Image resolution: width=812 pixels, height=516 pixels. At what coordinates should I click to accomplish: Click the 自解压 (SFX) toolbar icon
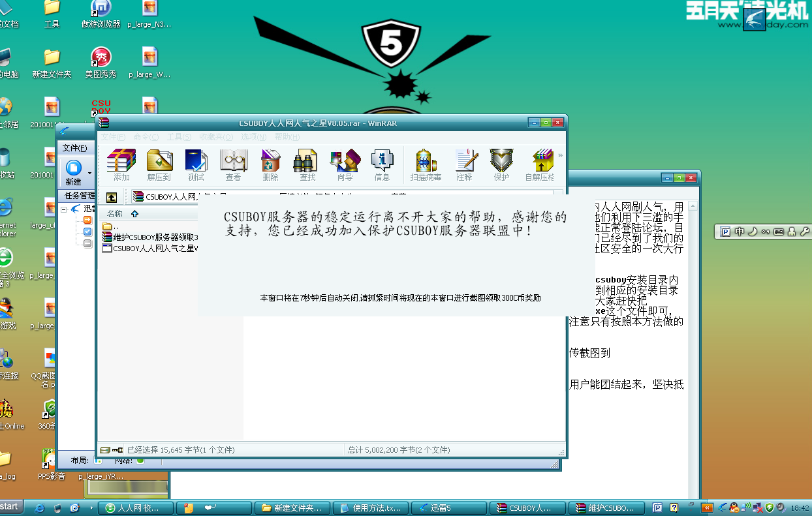point(540,164)
